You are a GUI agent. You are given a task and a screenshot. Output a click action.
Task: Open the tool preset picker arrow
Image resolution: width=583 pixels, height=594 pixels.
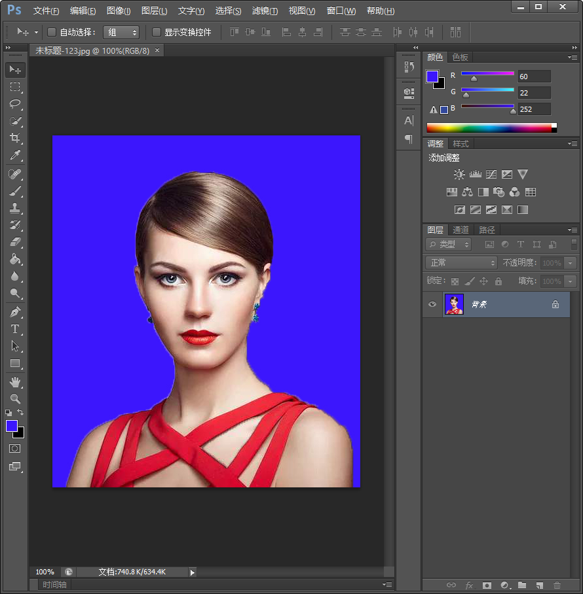click(x=37, y=32)
